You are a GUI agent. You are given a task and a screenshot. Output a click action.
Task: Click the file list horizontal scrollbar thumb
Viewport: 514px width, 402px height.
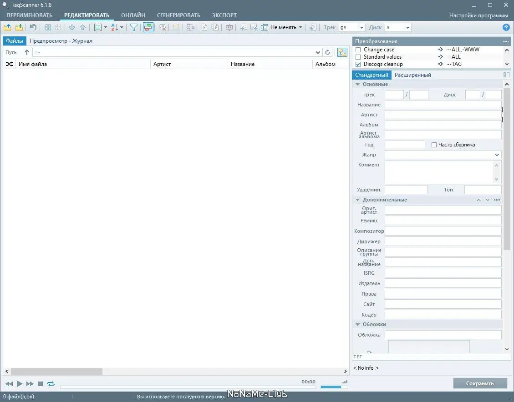[56, 371]
